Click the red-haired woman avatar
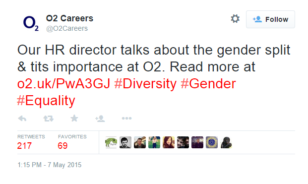 click(169, 142)
